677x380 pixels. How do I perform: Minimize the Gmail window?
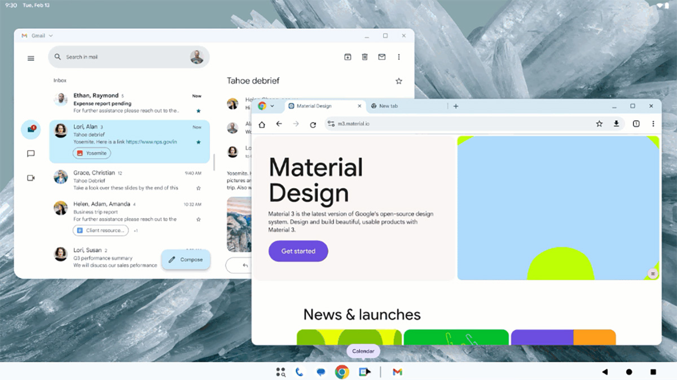click(x=367, y=36)
